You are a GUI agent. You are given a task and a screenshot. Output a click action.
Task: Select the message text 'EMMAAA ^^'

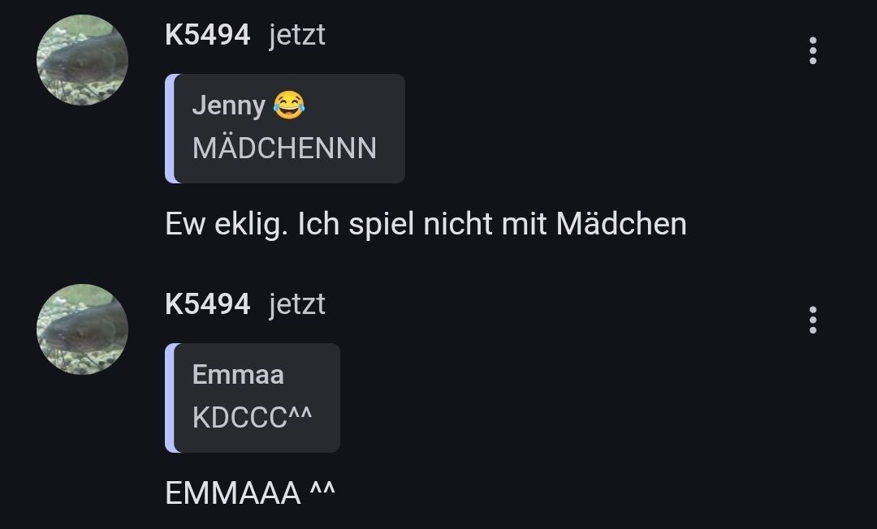(x=250, y=492)
